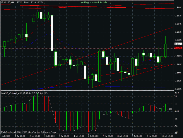This screenshot has height=138, width=183.
Task: Select the current price label 1.5771
Action: (178, 44)
